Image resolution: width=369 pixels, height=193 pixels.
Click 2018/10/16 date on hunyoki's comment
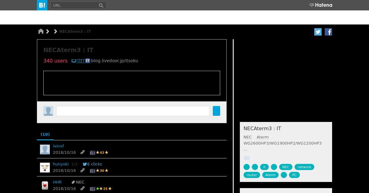click(x=64, y=170)
